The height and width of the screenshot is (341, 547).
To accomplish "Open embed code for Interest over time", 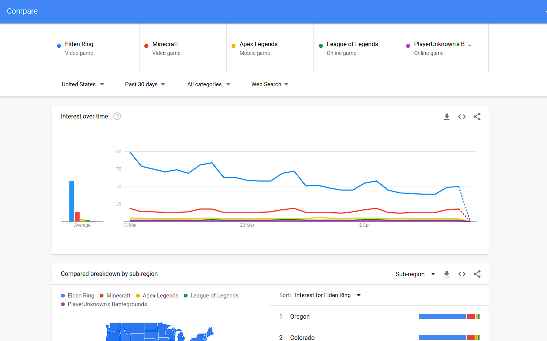I will pyautogui.click(x=462, y=117).
